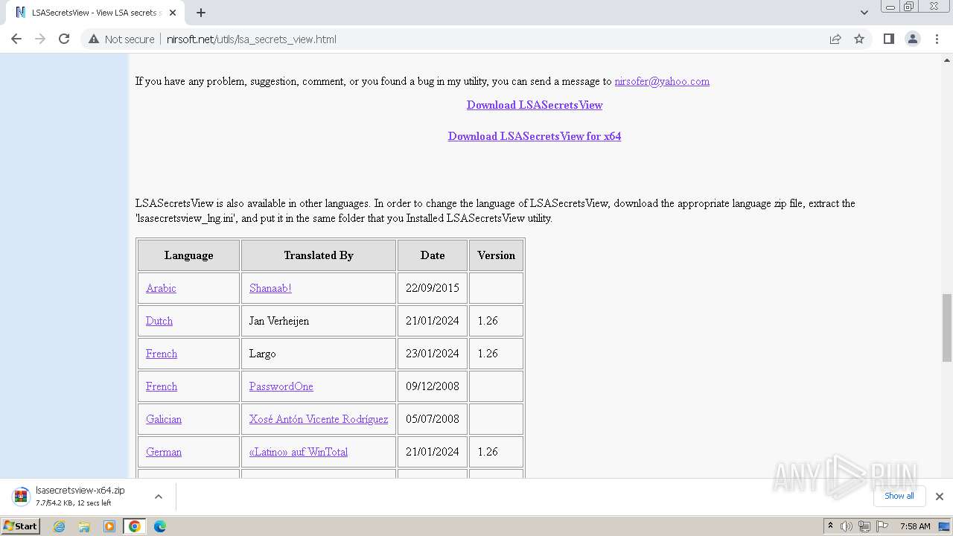Open the volume control tray icon
The image size is (953, 536).
[847, 526]
